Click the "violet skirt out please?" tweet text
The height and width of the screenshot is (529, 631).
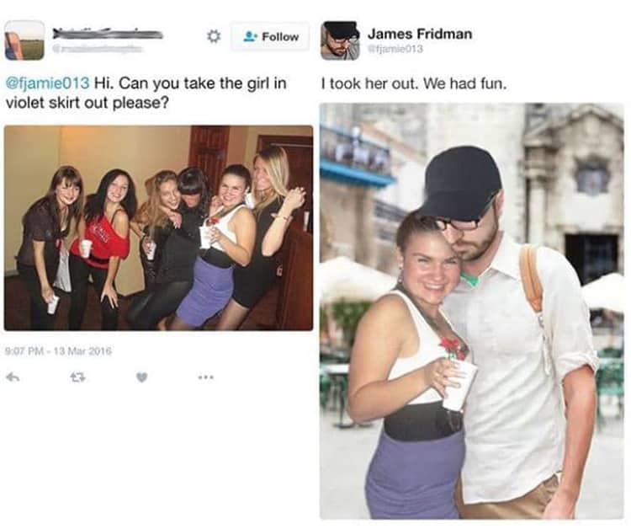(87, 103)
